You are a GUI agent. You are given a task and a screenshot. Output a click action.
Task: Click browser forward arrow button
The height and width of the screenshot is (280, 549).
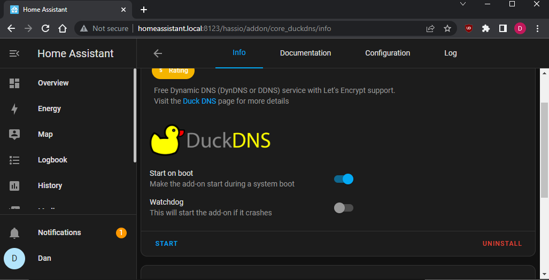point(28,28)
